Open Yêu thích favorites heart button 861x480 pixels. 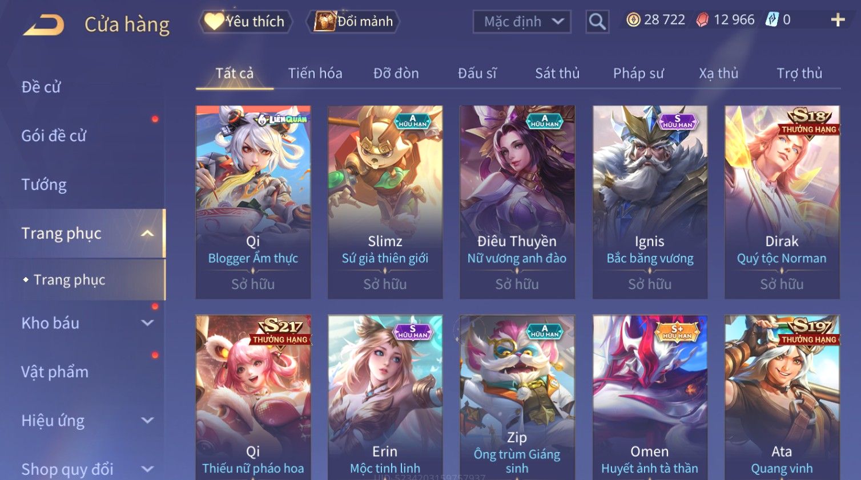(x=246, y=22)
